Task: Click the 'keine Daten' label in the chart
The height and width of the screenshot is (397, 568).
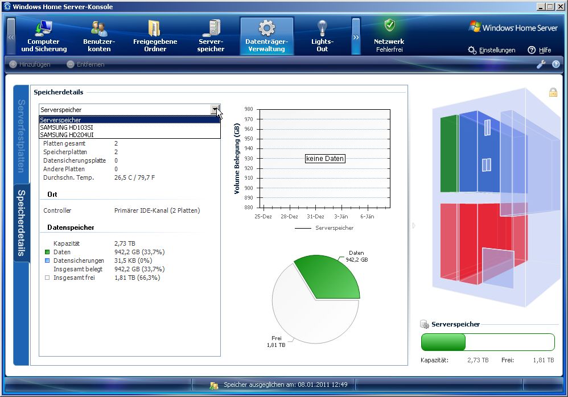Action: tap(325, 159)
